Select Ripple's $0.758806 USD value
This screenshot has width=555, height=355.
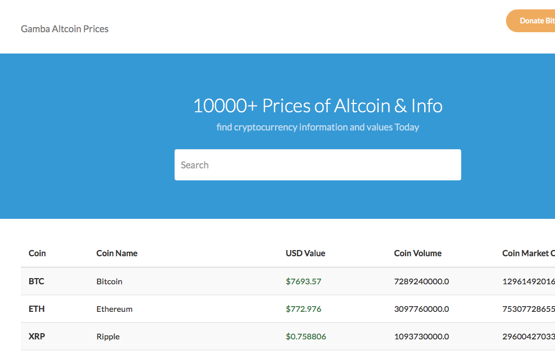click(x=306, y=336)
